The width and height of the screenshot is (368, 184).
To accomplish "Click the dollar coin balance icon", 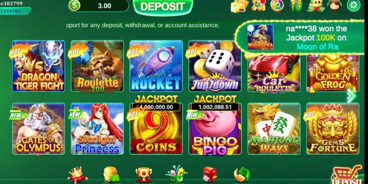I will 74,6.
